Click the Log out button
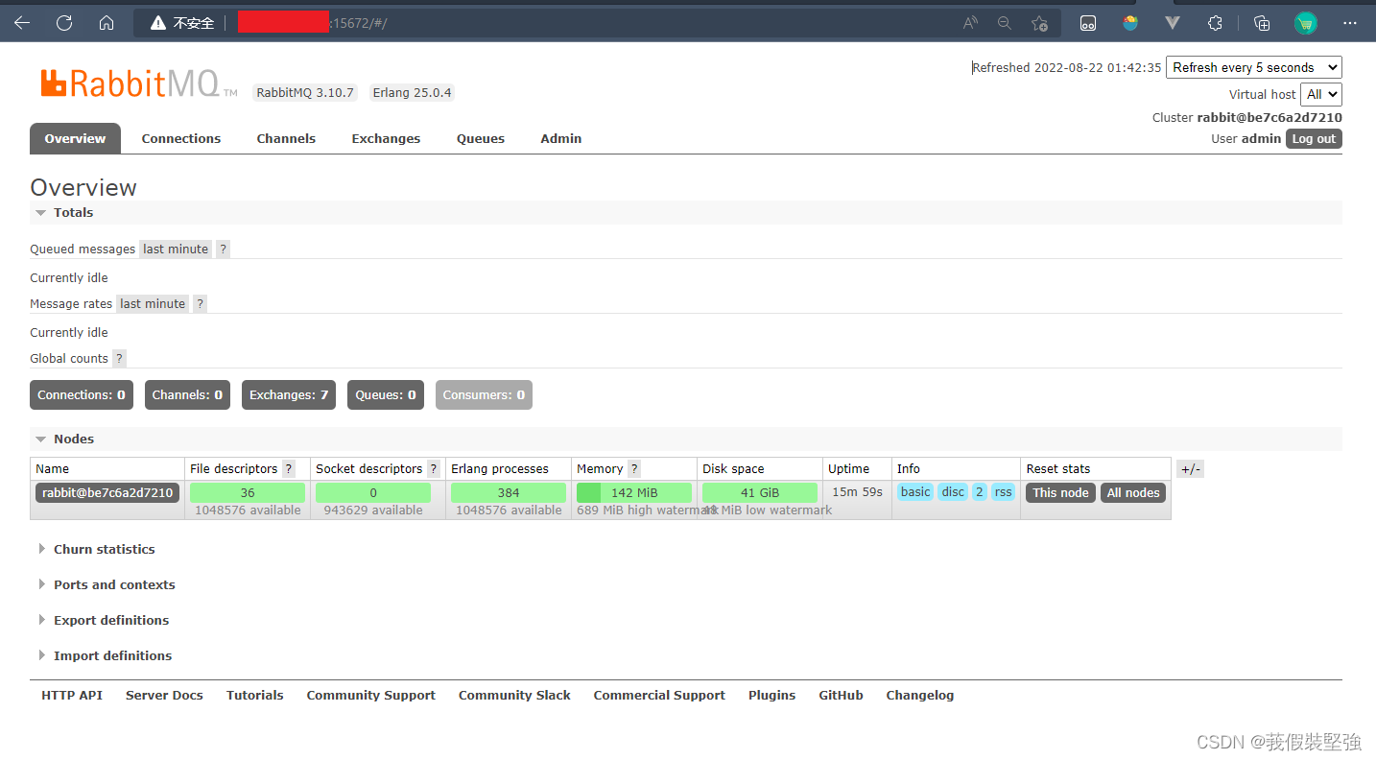This screenshot has width=1376, height=760. coord(1314,139)
